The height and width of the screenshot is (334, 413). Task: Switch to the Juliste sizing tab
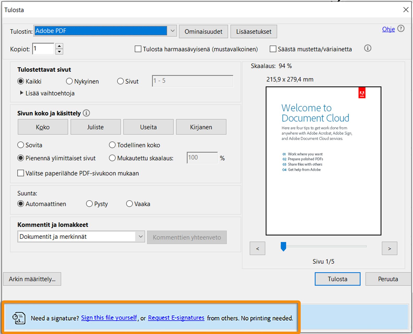point(95,127)
